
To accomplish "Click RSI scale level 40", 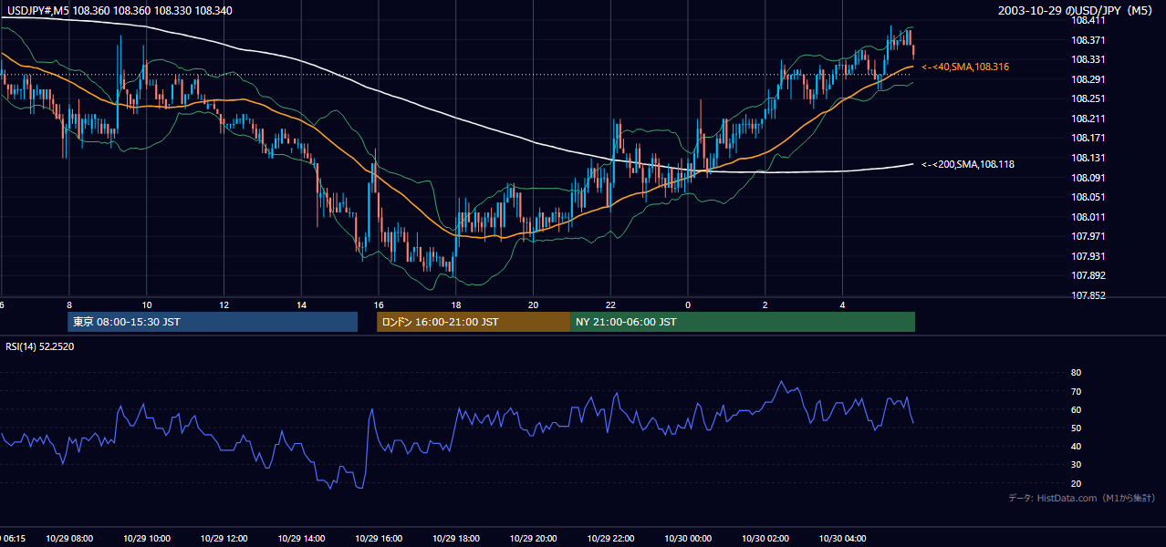I will 1076,446.
